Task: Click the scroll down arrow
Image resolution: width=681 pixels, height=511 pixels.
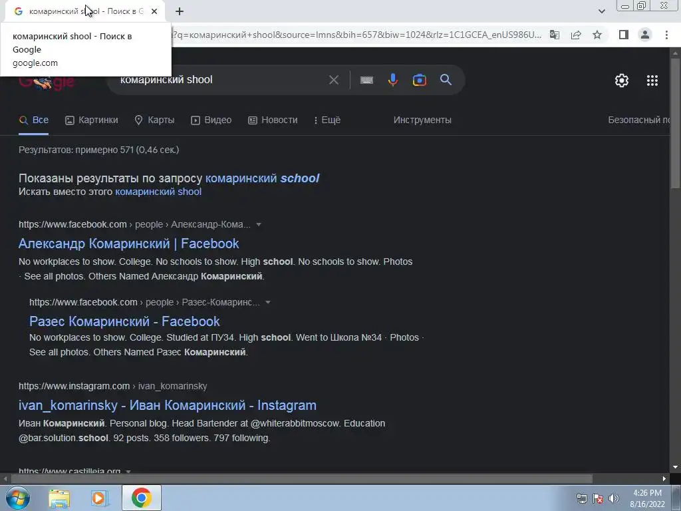Action: point(675,468)
